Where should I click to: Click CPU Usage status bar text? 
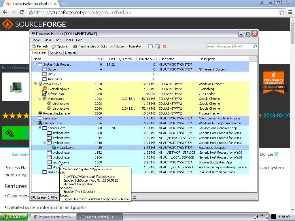click(x=44, y=197)
